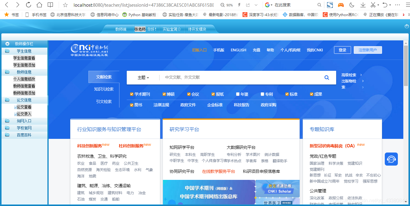Screen dimensions: 410x206
Task: Open the dropdown next to undo icon
Action: click(x=390, y=5)
